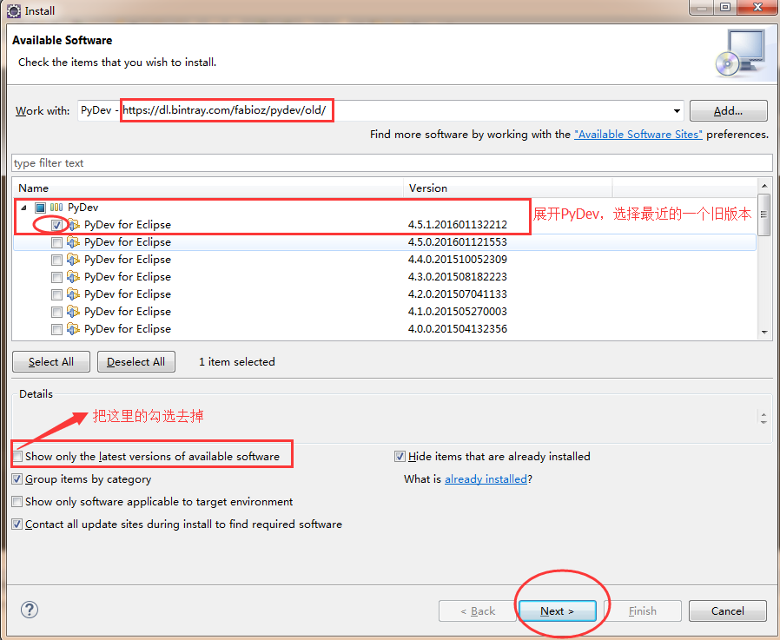Check PyDev for Eclipse 4.3.0.201508182223
The height and width of the screenshot is (640, 780).
[56, 278]
